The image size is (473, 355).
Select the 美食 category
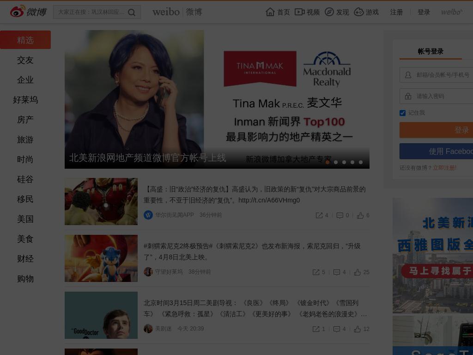pos(25,239)
